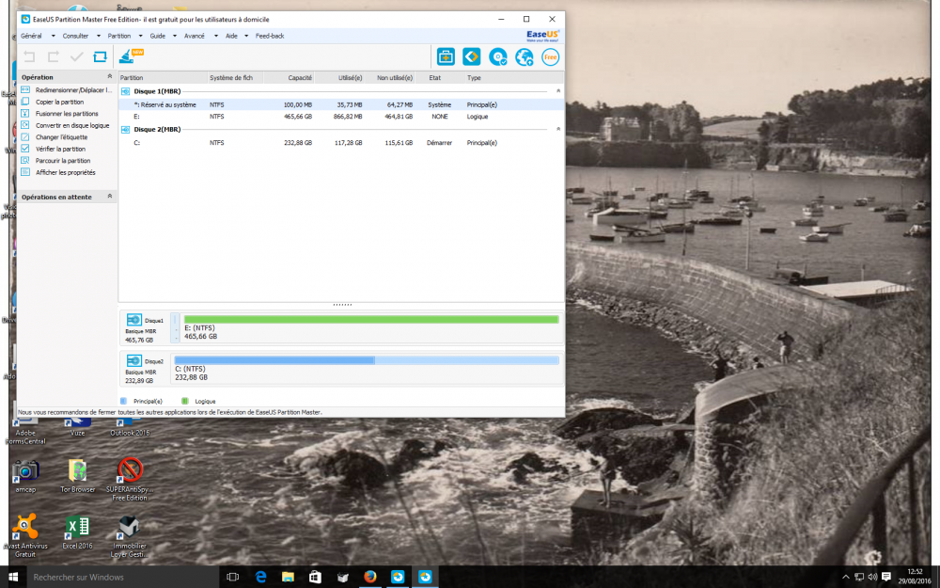Image resolution: width=940 pixels, height=588 pixels.
Task: Click Redimensionner/Déplacer la partition
Action: [73, 90]
